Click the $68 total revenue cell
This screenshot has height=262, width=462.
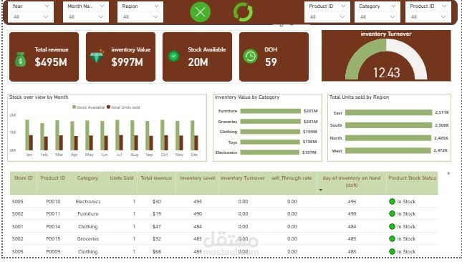coord(157,252)
